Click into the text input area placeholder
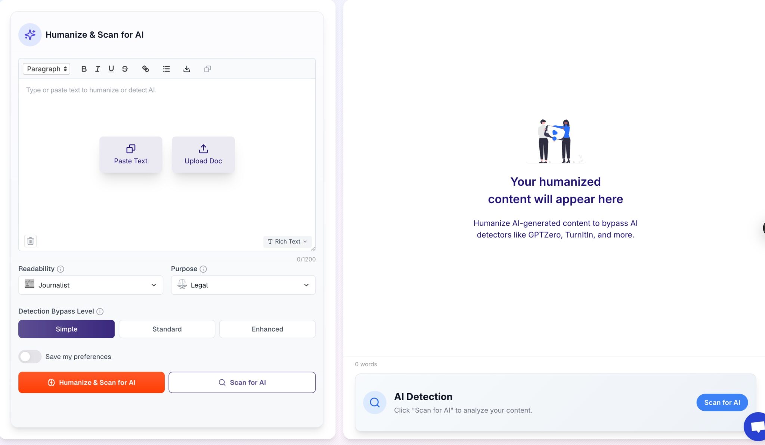The image size is (765, 445). tap(92, 90)
